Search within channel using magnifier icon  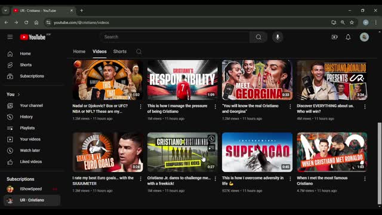click(139, 52)
